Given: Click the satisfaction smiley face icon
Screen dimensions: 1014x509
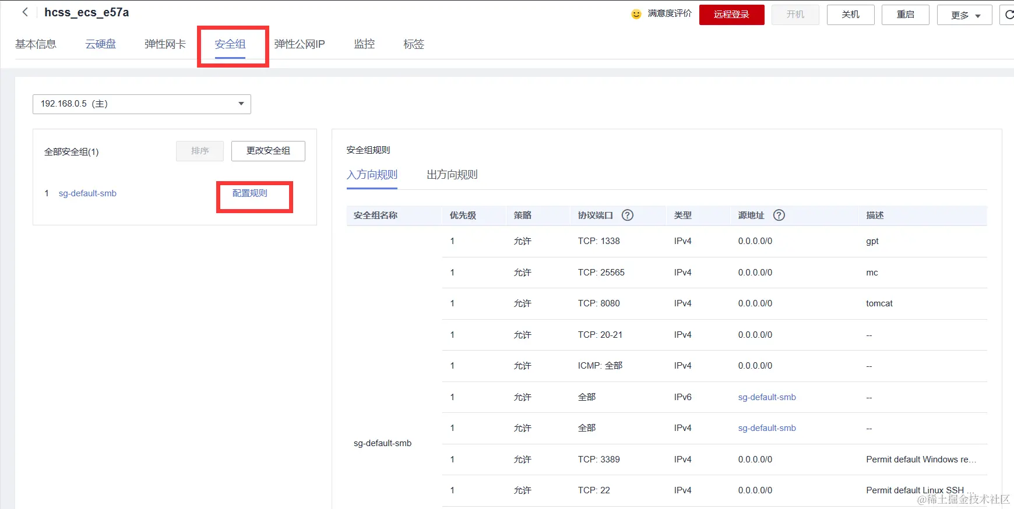Looking at the screenshot, I should (x=636, y=14).
